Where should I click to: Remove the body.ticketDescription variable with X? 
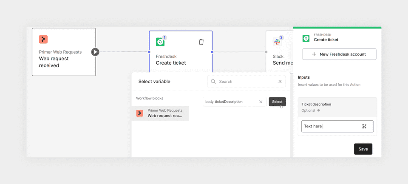coord(261,102)
